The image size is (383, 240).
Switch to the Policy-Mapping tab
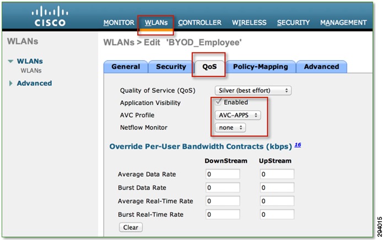pyautogui.click(x=260, y=67)
